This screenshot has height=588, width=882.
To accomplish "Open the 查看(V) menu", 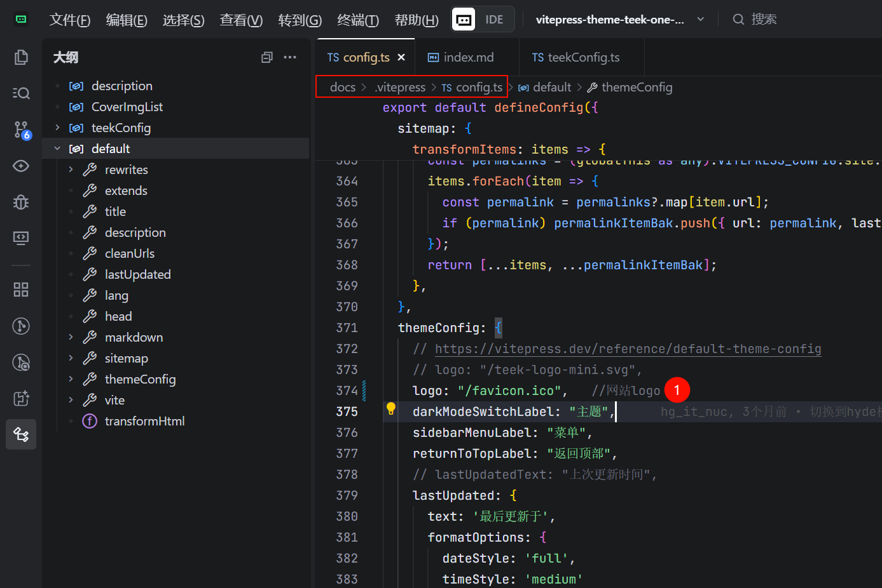I will coord(241,20).
